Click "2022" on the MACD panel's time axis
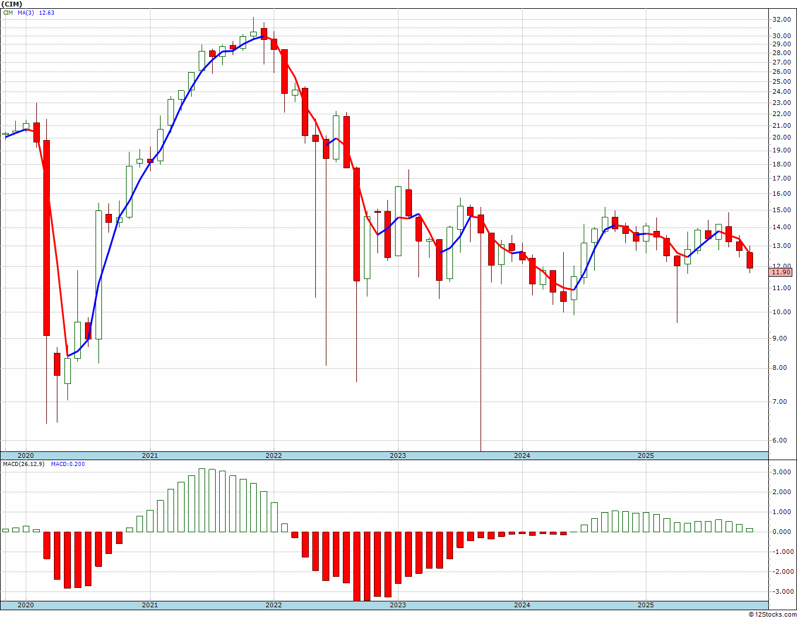Screen dimensions: 797x619 tap(274, 605)
